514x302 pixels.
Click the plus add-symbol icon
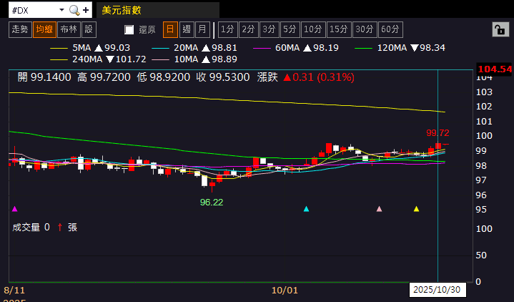(86, 10)
